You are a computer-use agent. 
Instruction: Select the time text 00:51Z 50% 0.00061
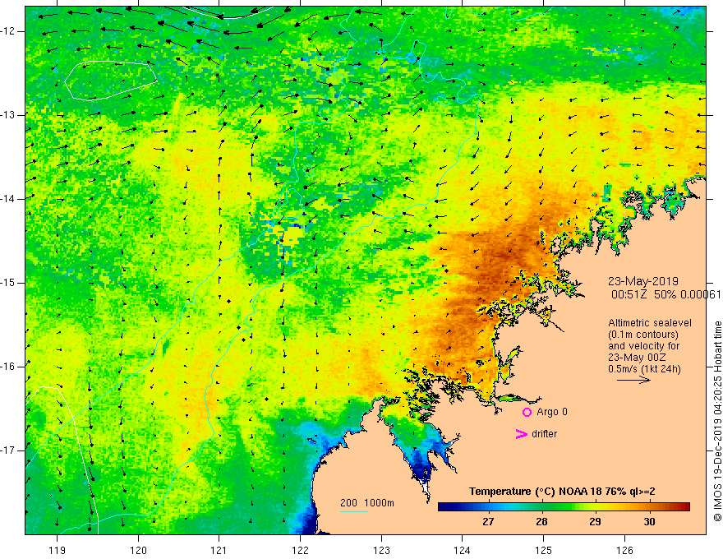(665, 294)
